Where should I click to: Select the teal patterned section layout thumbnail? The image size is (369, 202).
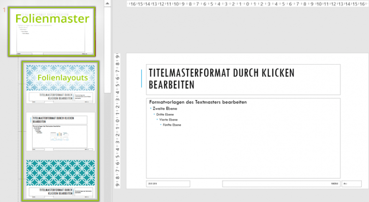[x=60, y=179]
